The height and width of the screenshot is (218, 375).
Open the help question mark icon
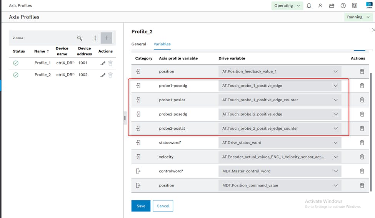click(x=343, y=6)
